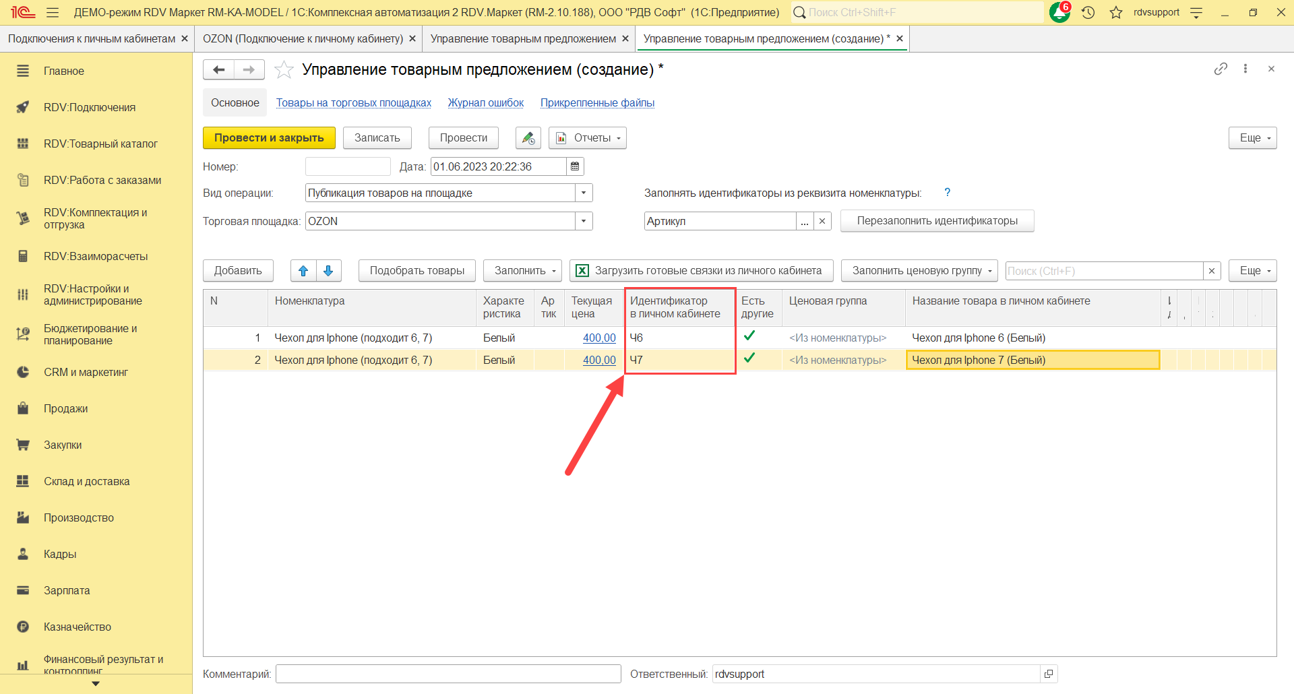
Task: Clear the Артикул field with X button
Action: click(822, 221)
